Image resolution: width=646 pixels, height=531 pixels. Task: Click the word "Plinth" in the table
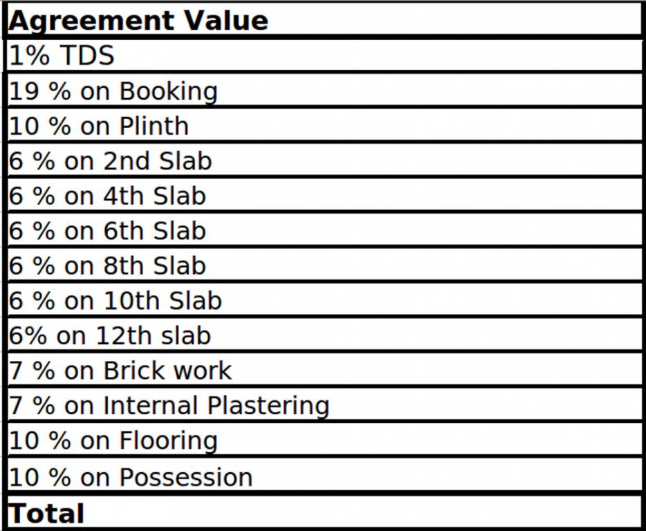(154, 127)
